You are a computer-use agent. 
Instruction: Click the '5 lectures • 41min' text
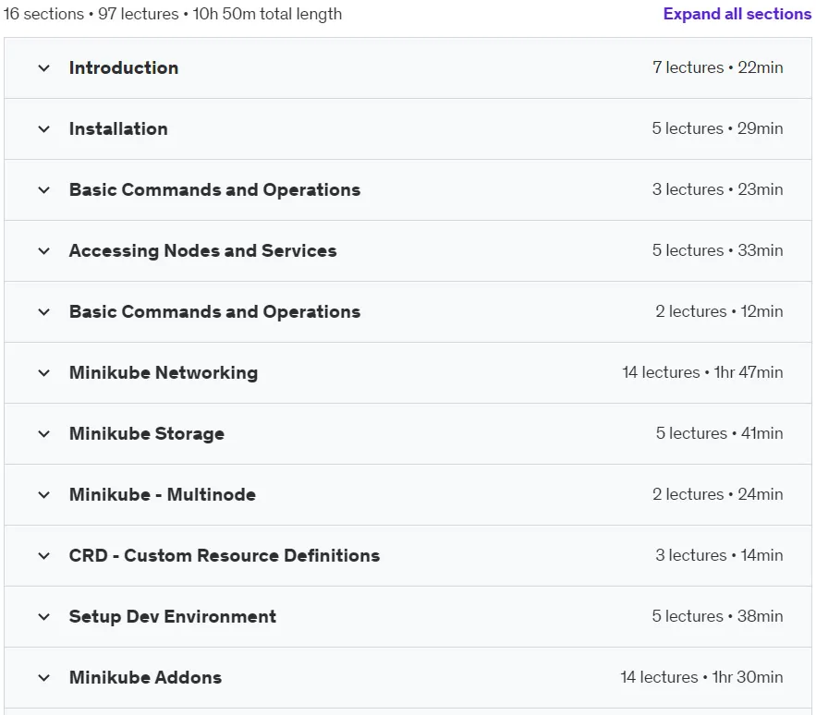(x=719, y=433)
